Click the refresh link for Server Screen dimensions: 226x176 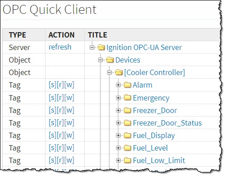coord(60,47)
